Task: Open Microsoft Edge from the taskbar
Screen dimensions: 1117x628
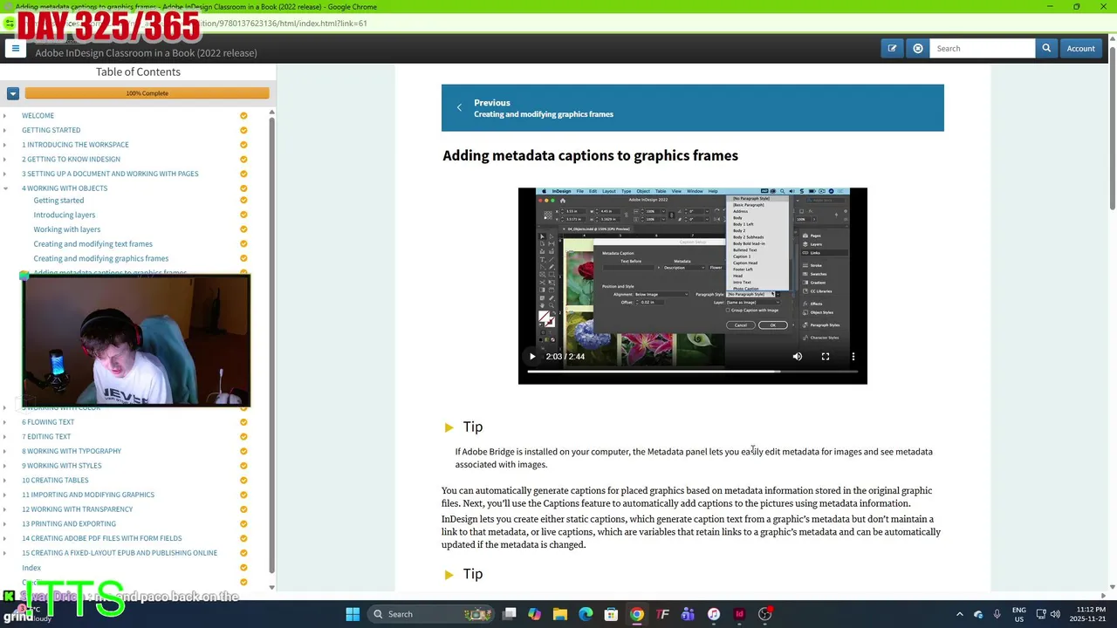Action: click(586, 614)
